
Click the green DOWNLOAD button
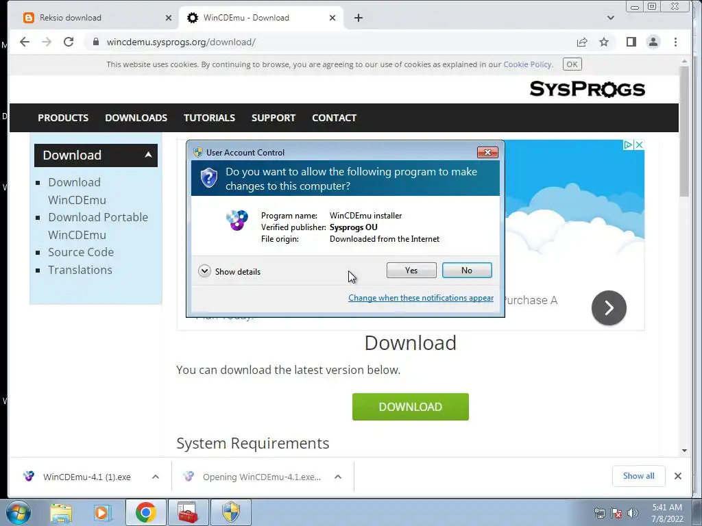coord(411,407)
